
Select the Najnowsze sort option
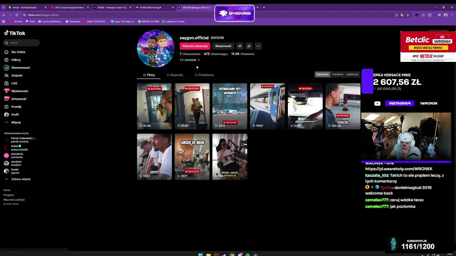(x=322, y=74)
